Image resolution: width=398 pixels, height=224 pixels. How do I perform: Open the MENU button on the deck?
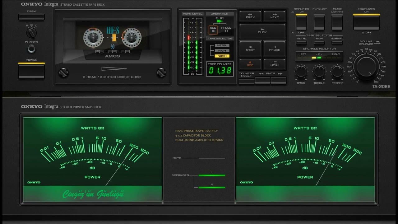275,64
